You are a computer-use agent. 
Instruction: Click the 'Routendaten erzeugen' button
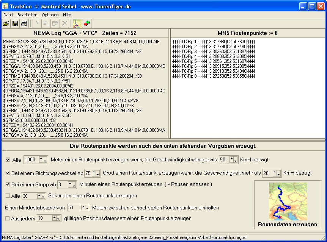tap(287, 205)
